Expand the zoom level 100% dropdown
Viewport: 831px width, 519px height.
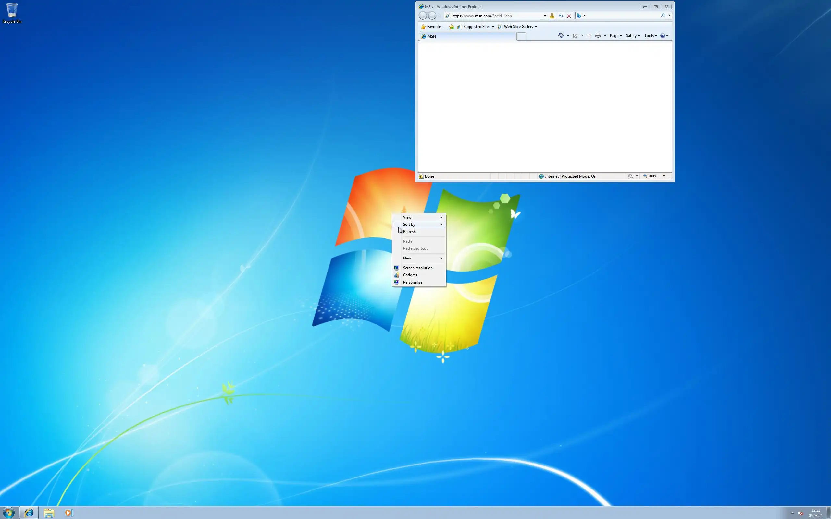click(x=664, y=176)
